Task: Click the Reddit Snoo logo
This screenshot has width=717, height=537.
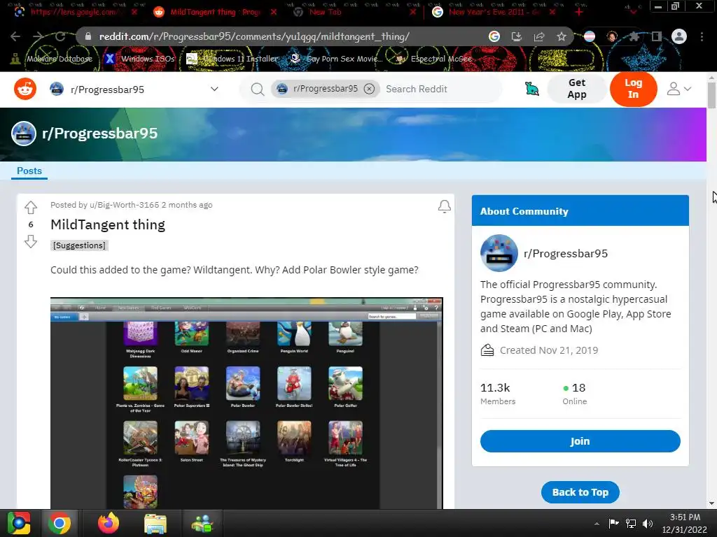Action: (25, 89)
